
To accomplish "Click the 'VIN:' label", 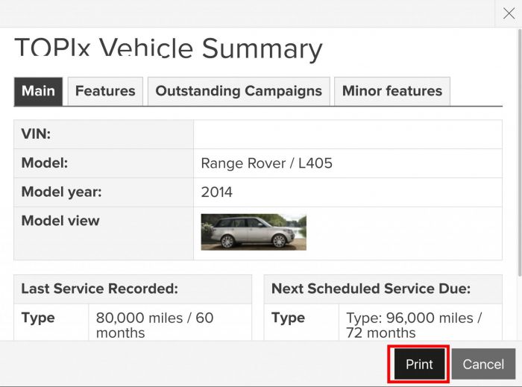I will tap(36, 134).
